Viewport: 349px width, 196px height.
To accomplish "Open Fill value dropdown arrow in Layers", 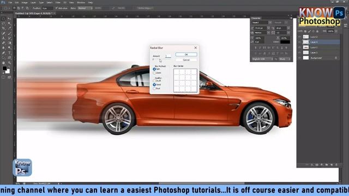I will pyautogui.click(x=336, y=32).
